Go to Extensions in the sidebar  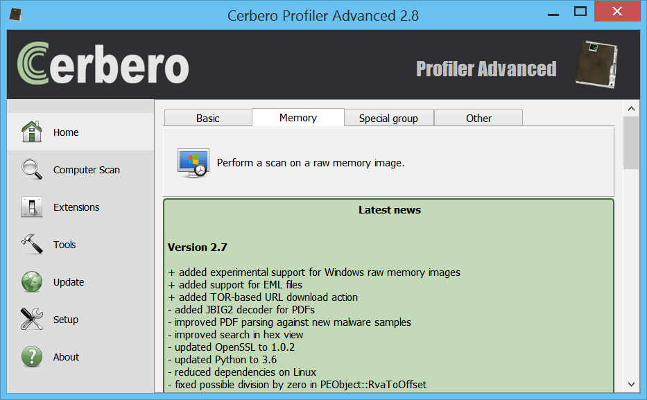(76, 207)
